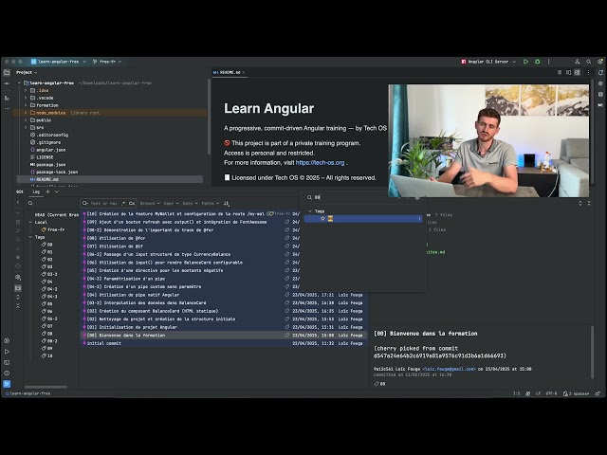Viewport: 607px width, 455px height.
Task: Open the https://tech-os.org link
Action: pos(321,162)
